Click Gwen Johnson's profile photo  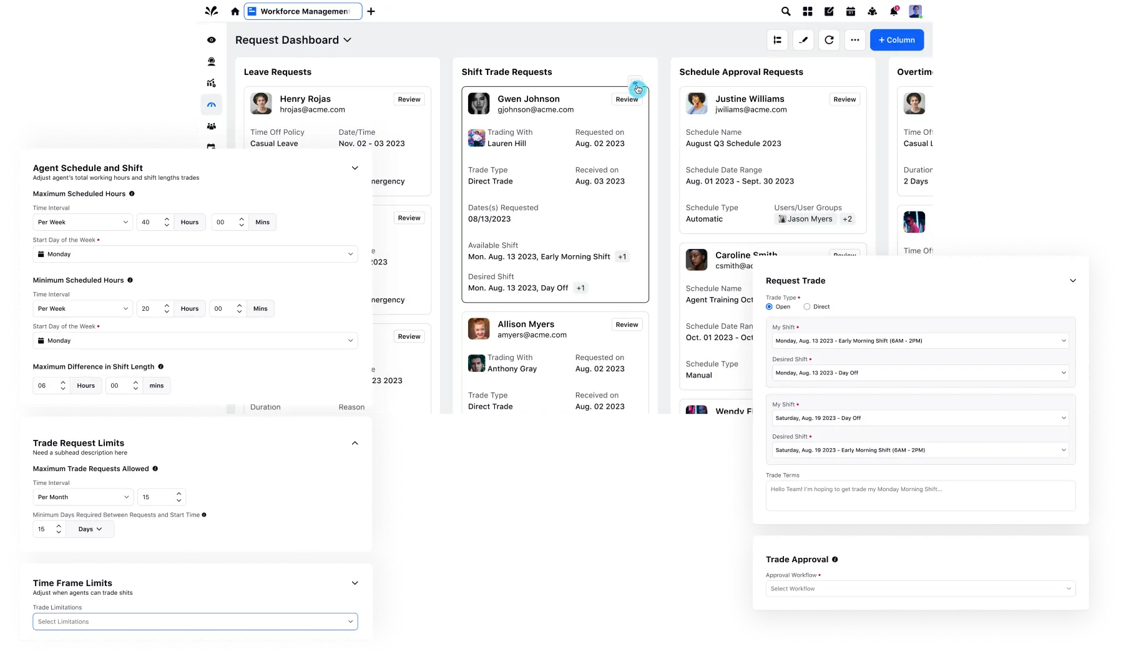pos(479,104)
